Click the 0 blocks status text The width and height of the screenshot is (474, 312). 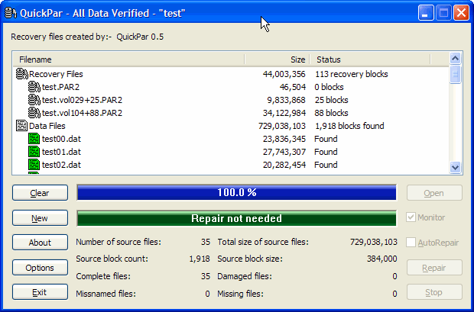[x=329, y=87]
